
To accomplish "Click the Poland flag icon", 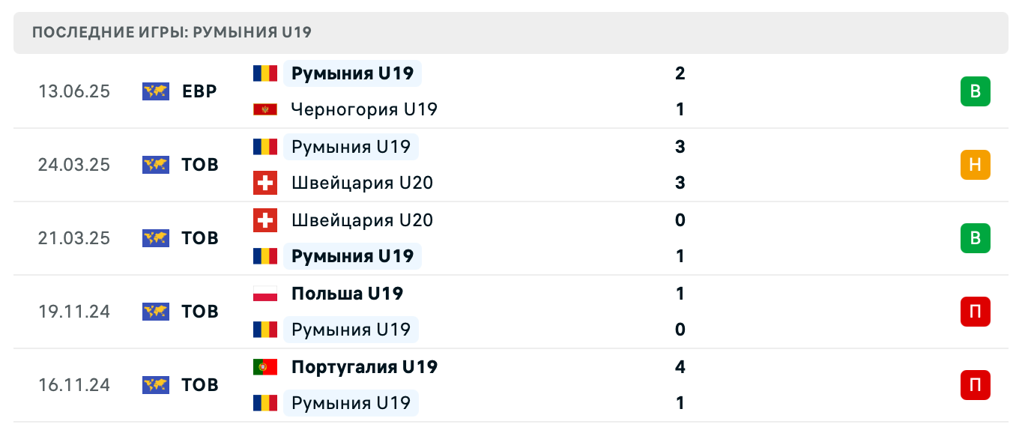I will (x=265, y=294).
